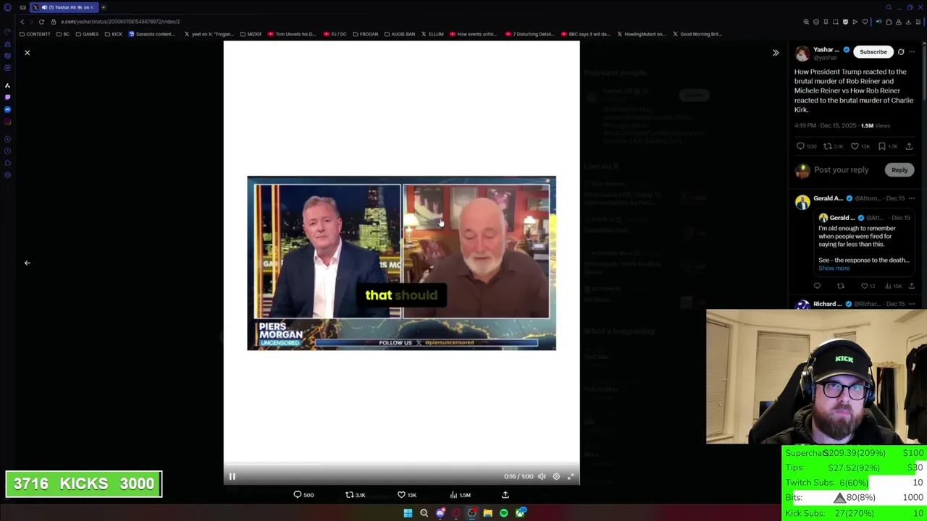Seek along the video progress bar
The image size is (927, 521).
point(401,463)
